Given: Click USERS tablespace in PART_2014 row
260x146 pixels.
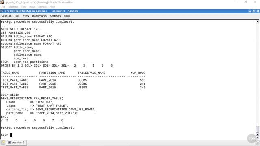Looking at the screenshot, I should coord(82,80).
